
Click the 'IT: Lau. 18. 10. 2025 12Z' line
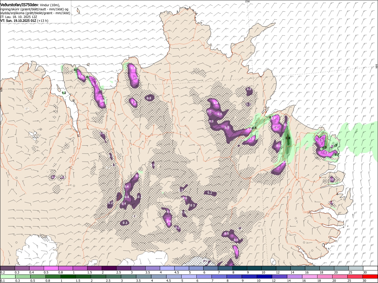[19, 17]
